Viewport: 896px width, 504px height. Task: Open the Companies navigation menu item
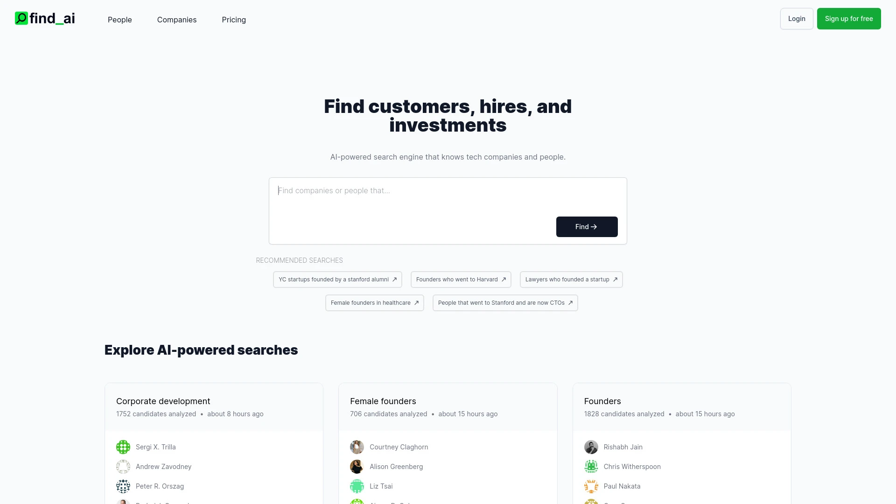point(176,20)
